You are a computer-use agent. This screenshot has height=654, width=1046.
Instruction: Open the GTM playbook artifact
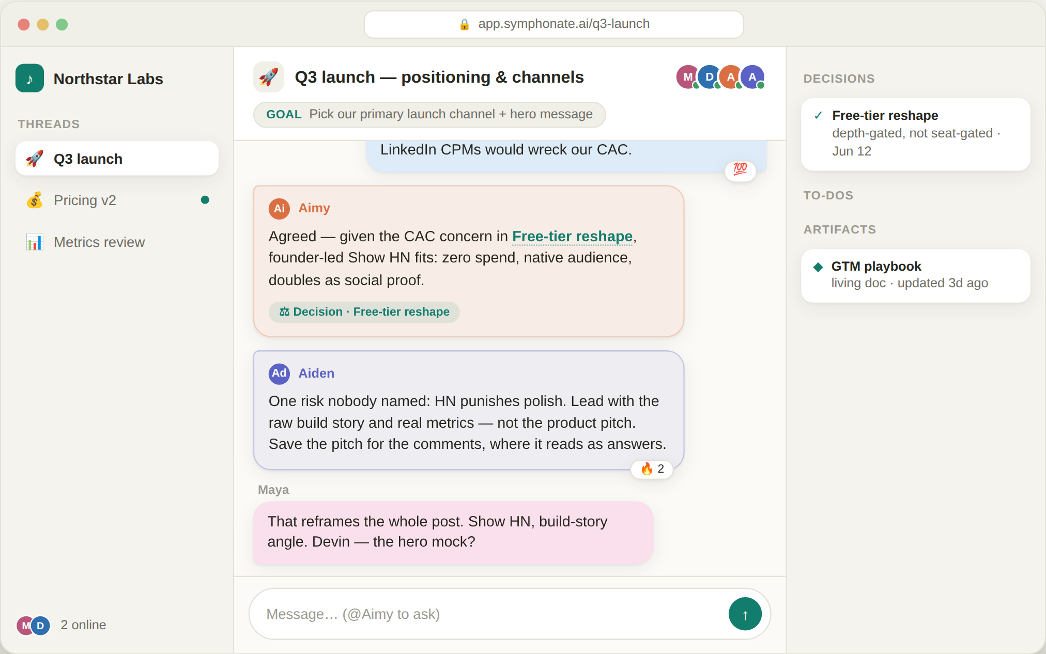coord(915,276)
